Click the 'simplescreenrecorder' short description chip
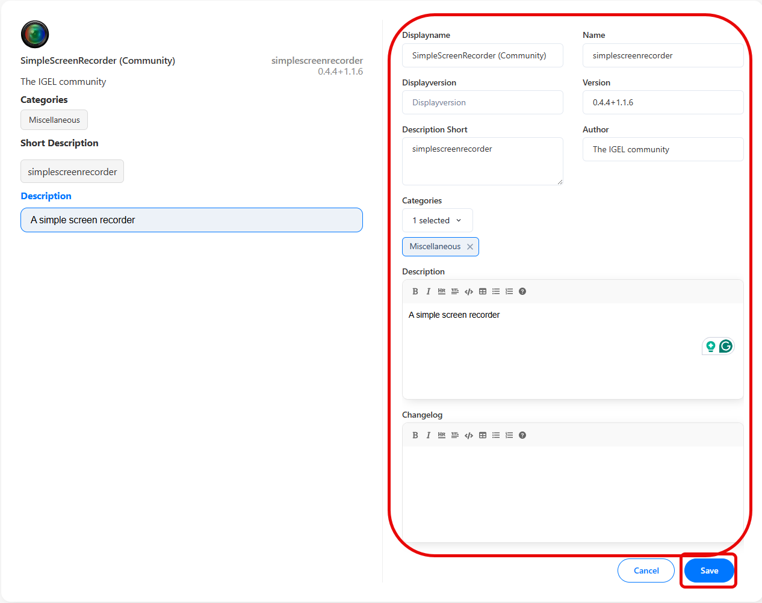The width and height of the screenshot is (762, 603). (x=72, y=172)
